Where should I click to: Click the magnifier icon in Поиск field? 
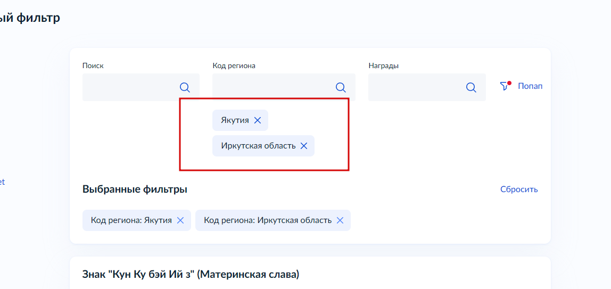pyautogui.click(x=185, y=87)
